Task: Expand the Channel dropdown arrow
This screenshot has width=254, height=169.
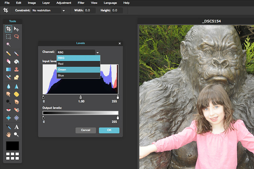Action: (x=98, y=53)
